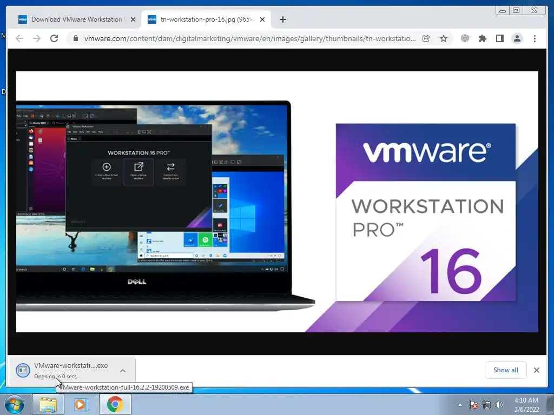Click the downloaded exe file icon
Image resolution: width=554 pixels, height=415 pixels.
(x=23, y=370)
